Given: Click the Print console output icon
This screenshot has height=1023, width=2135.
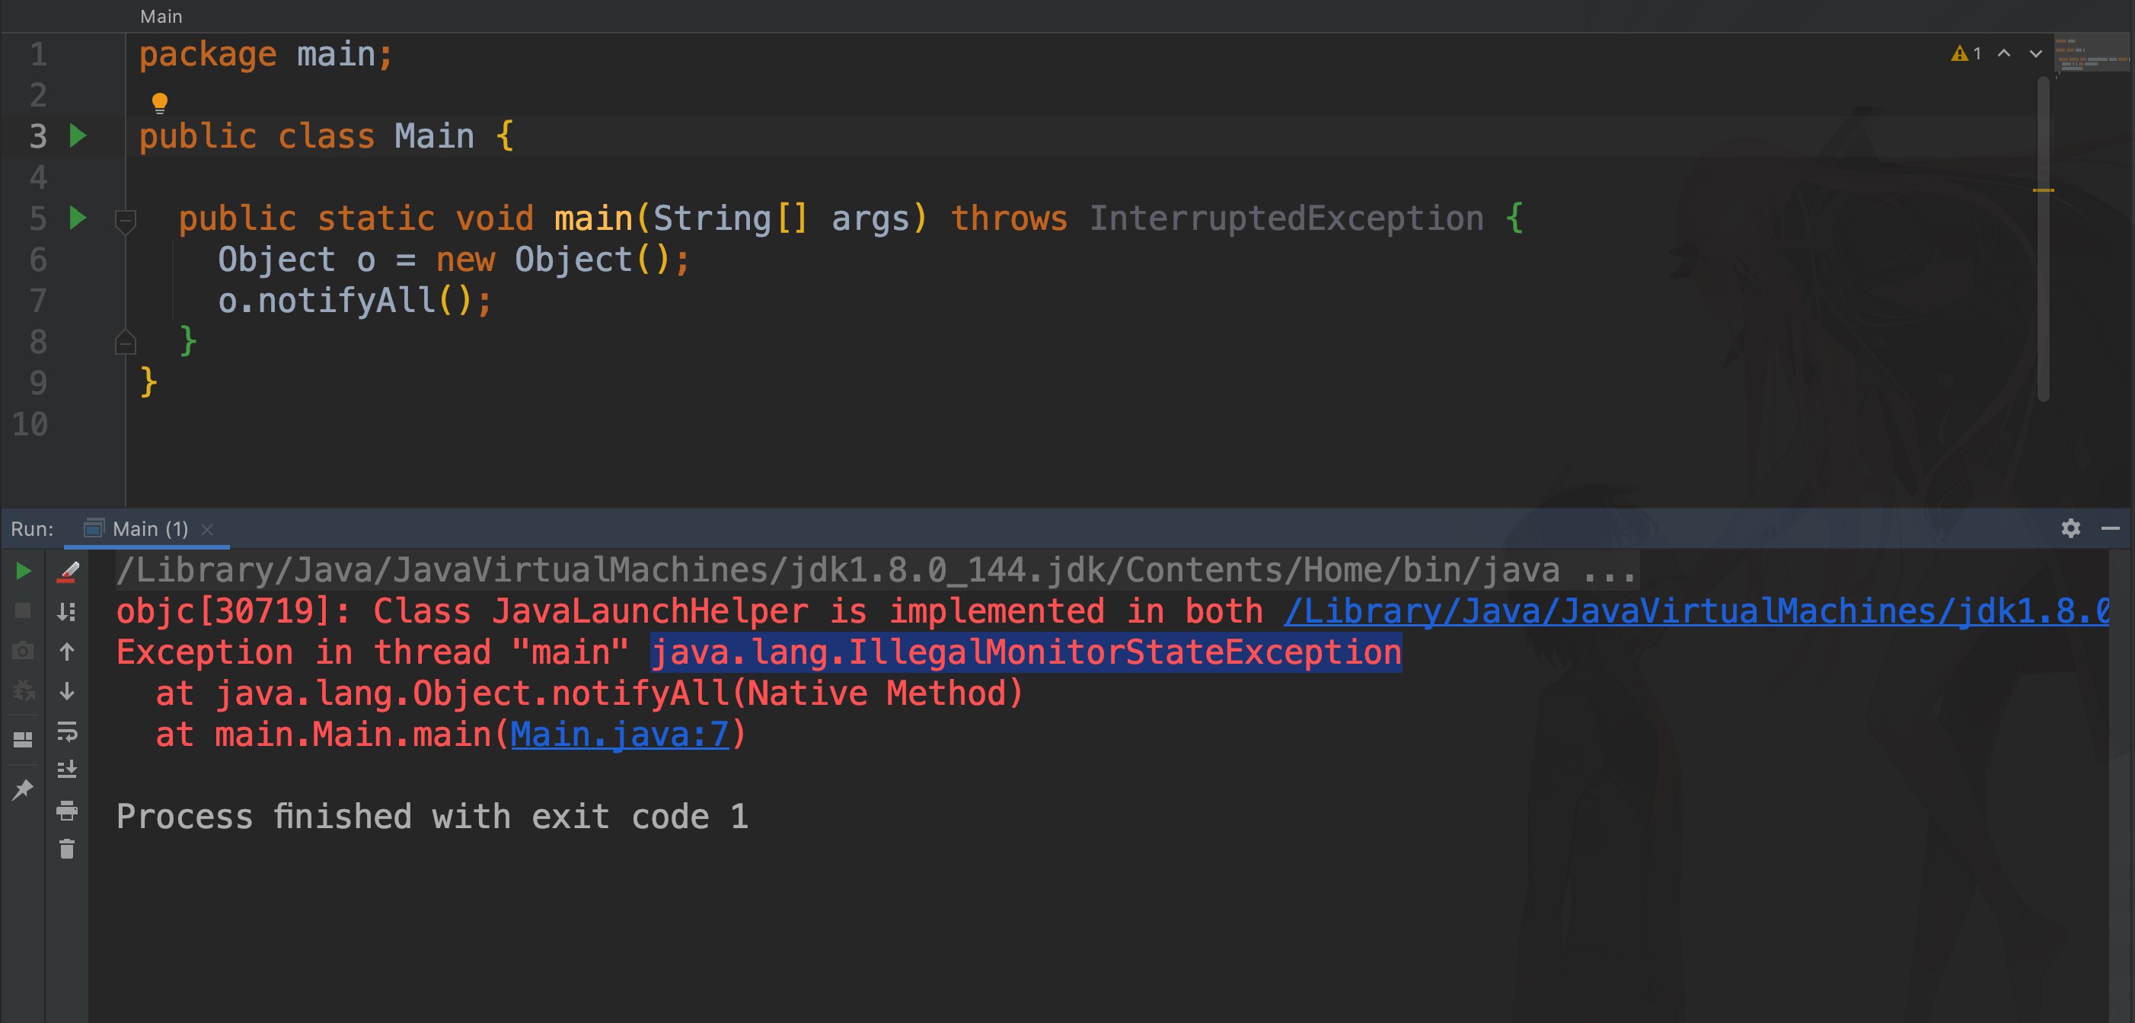Looking at the screenshot, I should click(67, 810).
